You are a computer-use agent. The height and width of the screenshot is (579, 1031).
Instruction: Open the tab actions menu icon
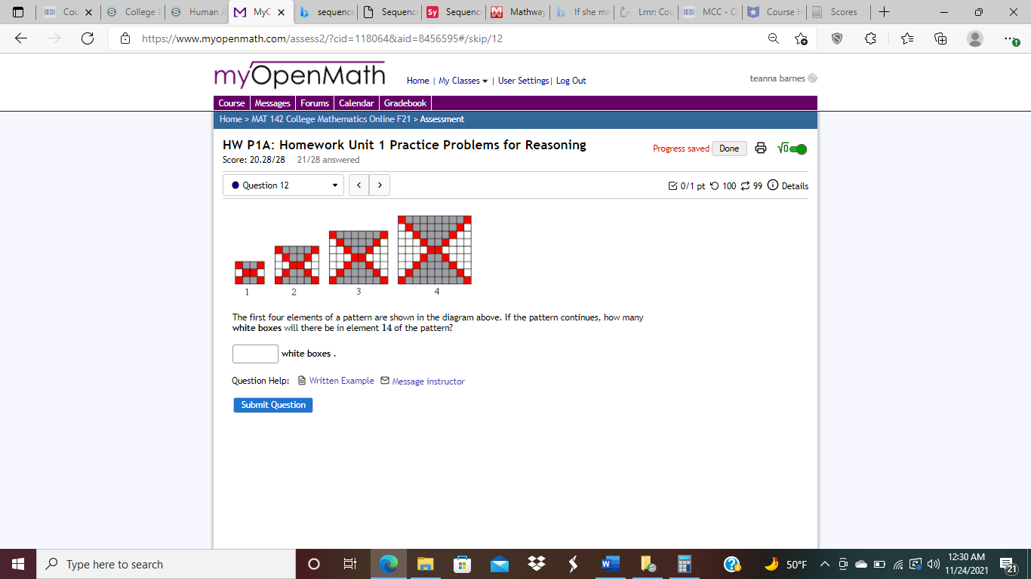[19, 12]
